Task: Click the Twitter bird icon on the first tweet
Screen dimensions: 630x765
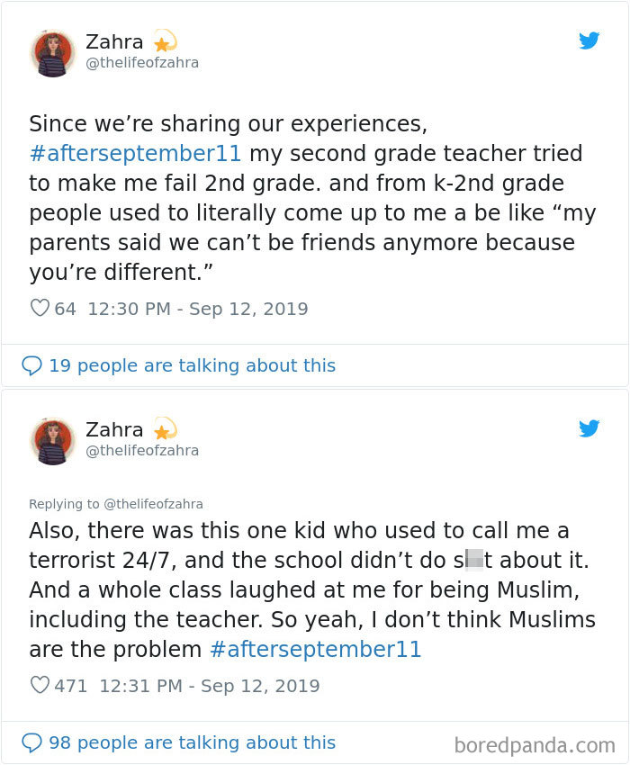Action: click(589, 41)
